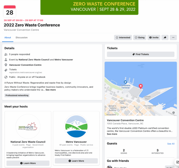Screen dimensions: 179x168
Task: Expand venue description See more
Action: click(112, 134)
